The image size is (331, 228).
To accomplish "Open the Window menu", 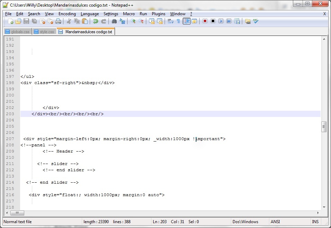I will coord(178,14).
